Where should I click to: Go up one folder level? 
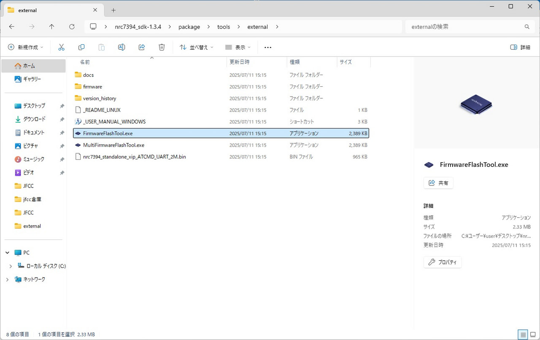point(51,27)
